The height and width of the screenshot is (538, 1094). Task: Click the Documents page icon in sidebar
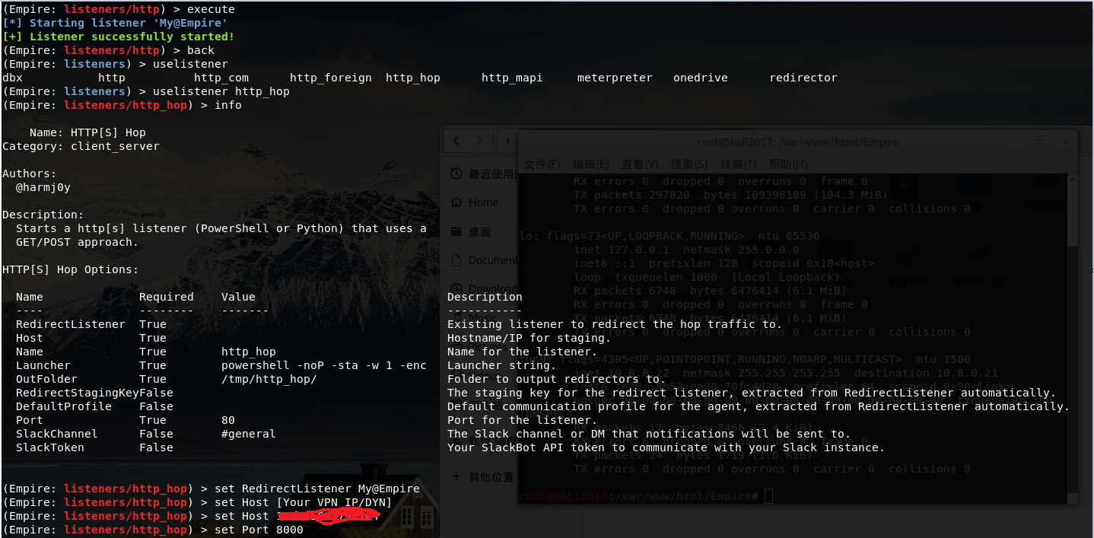pyautogui.click(x=456, y=260)
